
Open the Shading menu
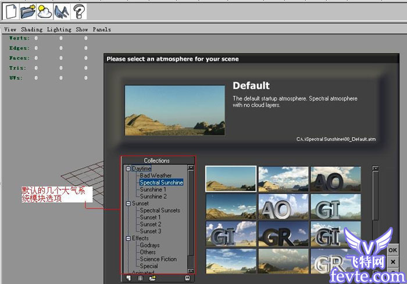pos(31,29)
